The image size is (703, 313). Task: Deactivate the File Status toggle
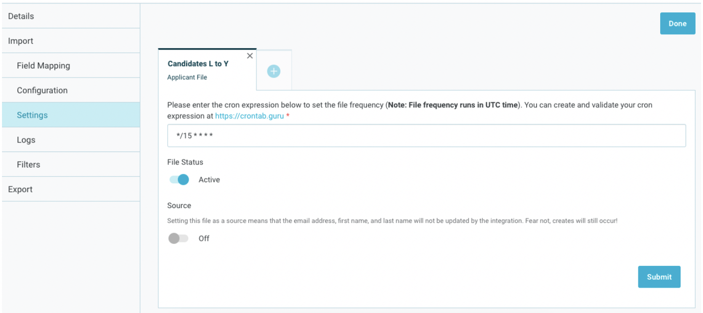[179, 179]
